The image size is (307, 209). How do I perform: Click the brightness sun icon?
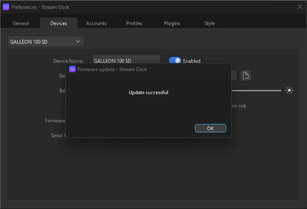coord(289,90)
